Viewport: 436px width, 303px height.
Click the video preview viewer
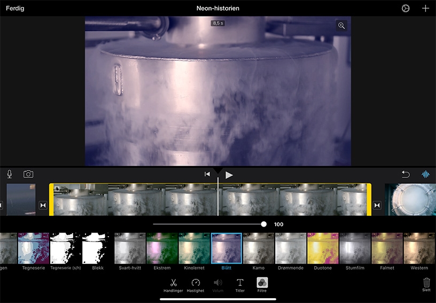point(217,91)
